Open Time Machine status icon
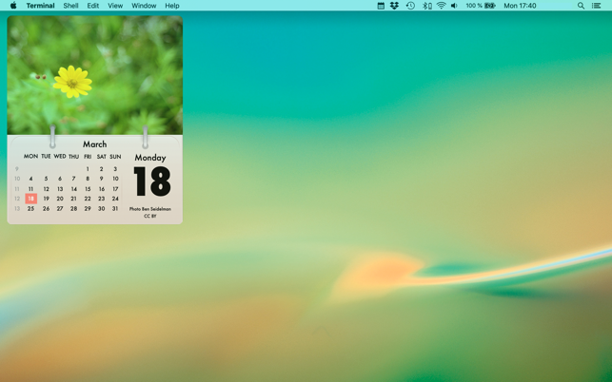Screen dimensions: 612x382 tap(410, 6)
